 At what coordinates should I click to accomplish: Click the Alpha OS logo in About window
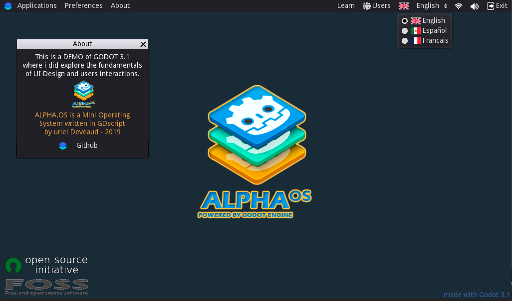(84, 94)
